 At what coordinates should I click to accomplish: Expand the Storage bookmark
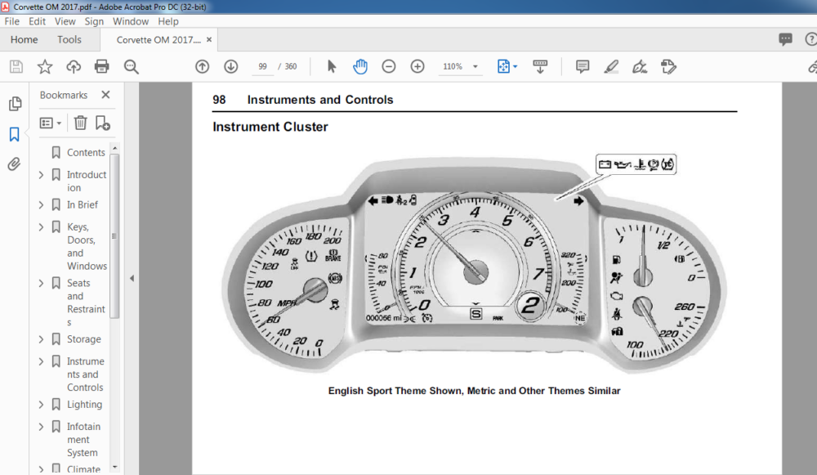coord(41,339)
